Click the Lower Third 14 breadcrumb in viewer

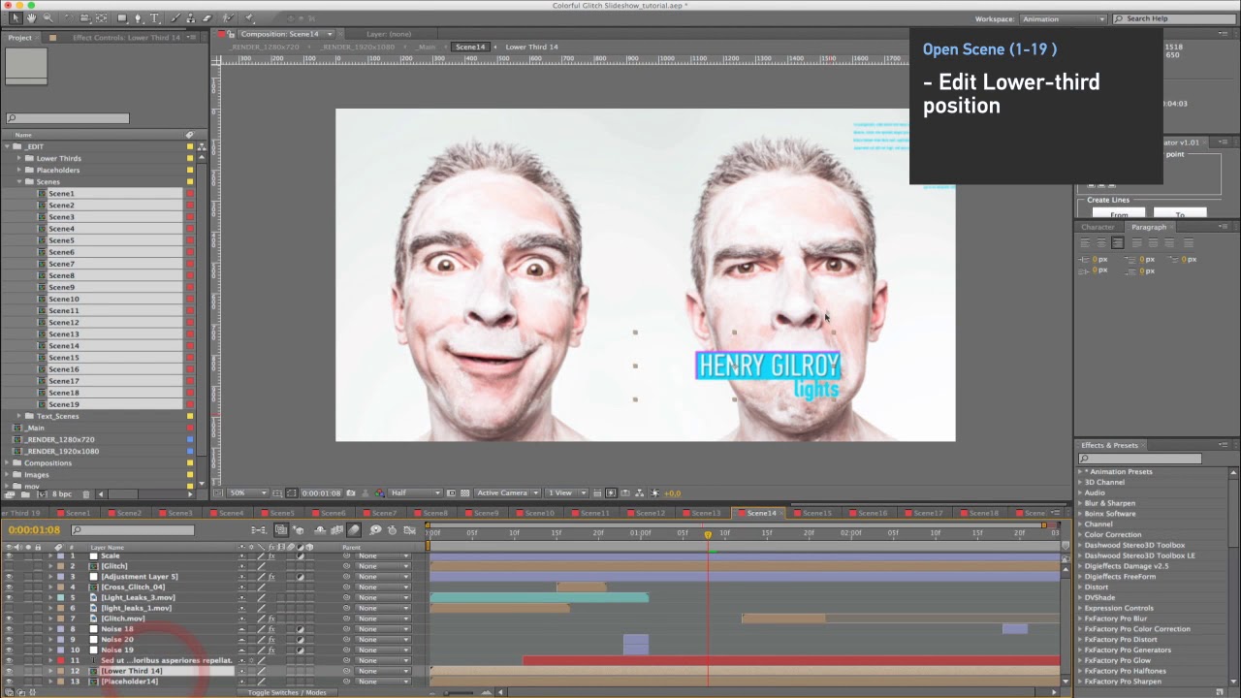(531, 47)
